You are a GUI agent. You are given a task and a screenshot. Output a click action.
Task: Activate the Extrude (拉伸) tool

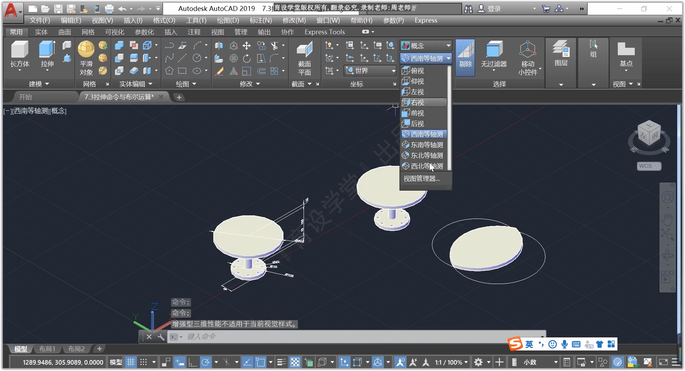point(47,56)
